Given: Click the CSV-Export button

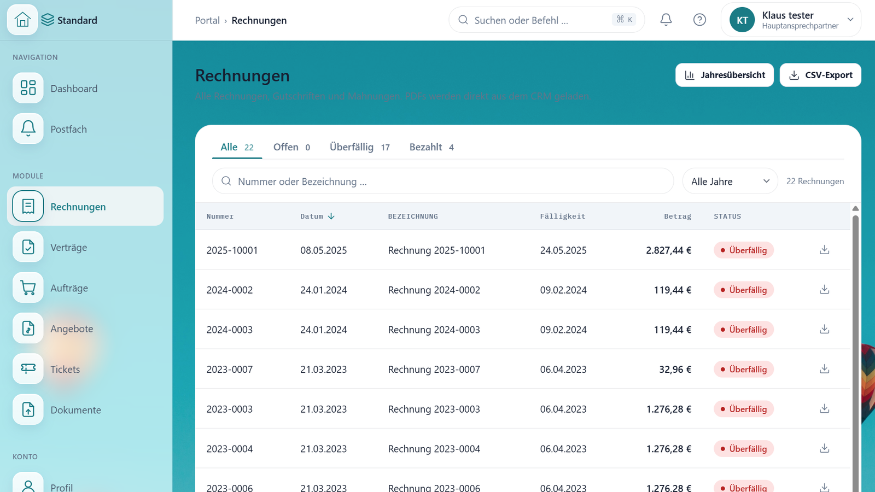Looking at the screenshot, I should (820, 75).
